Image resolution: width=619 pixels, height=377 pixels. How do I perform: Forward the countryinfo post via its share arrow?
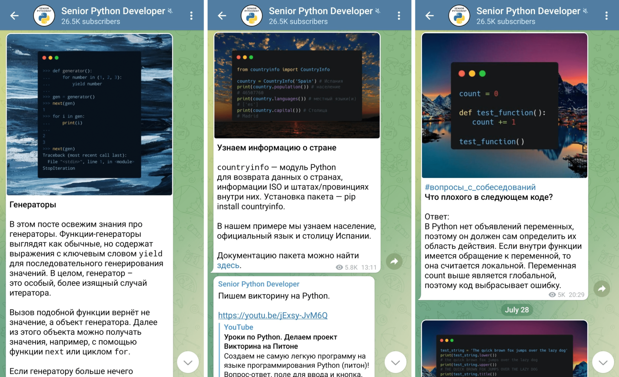pos(395,261)
